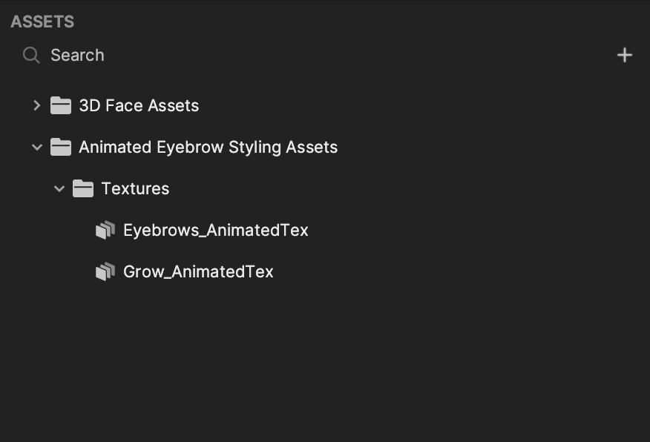Add a new asset with plus icon

pyautogui.click(x=624, y=55)
